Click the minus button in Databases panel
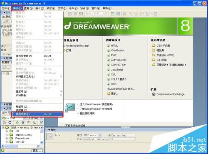Screen dimensions: 208x154 (8, 67)
